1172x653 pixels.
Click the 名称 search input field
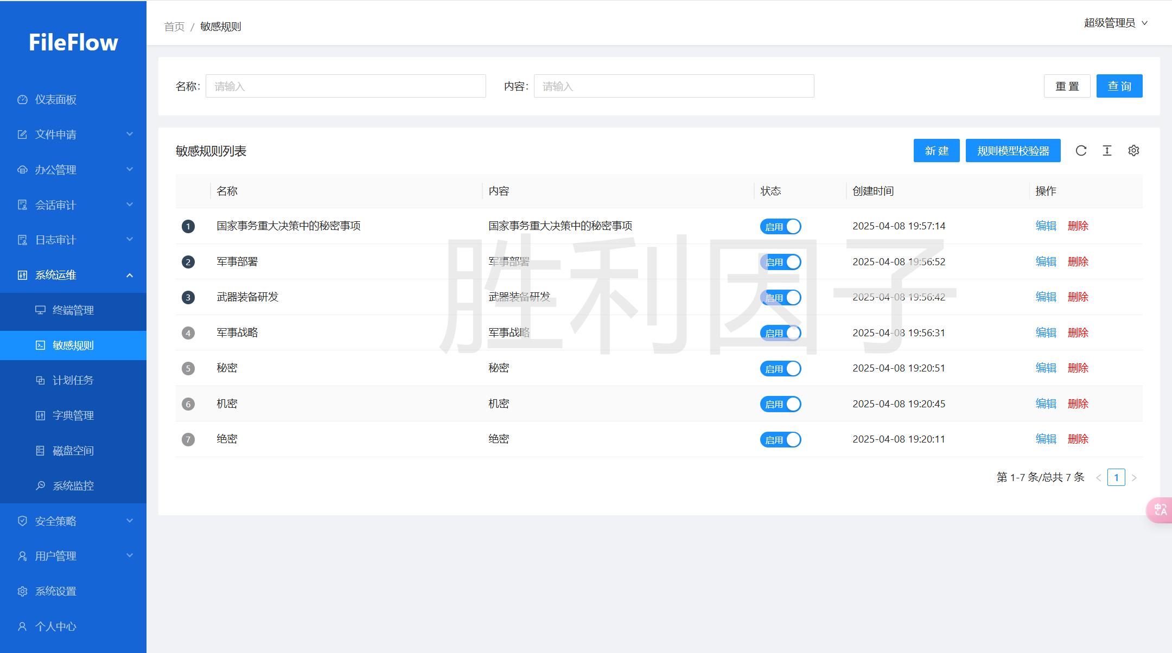click(345, 86)
